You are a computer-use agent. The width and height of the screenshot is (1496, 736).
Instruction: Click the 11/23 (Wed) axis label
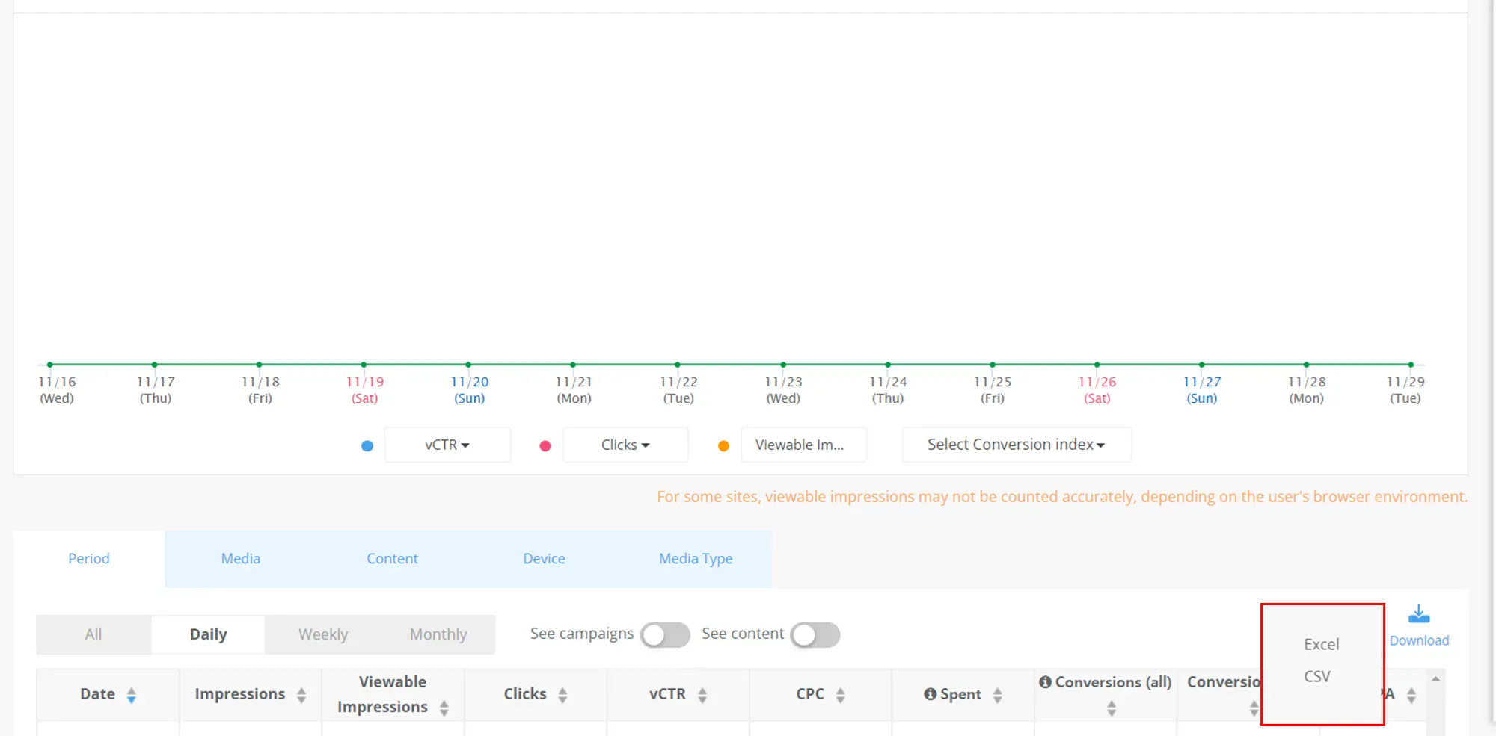coord(783,389)
